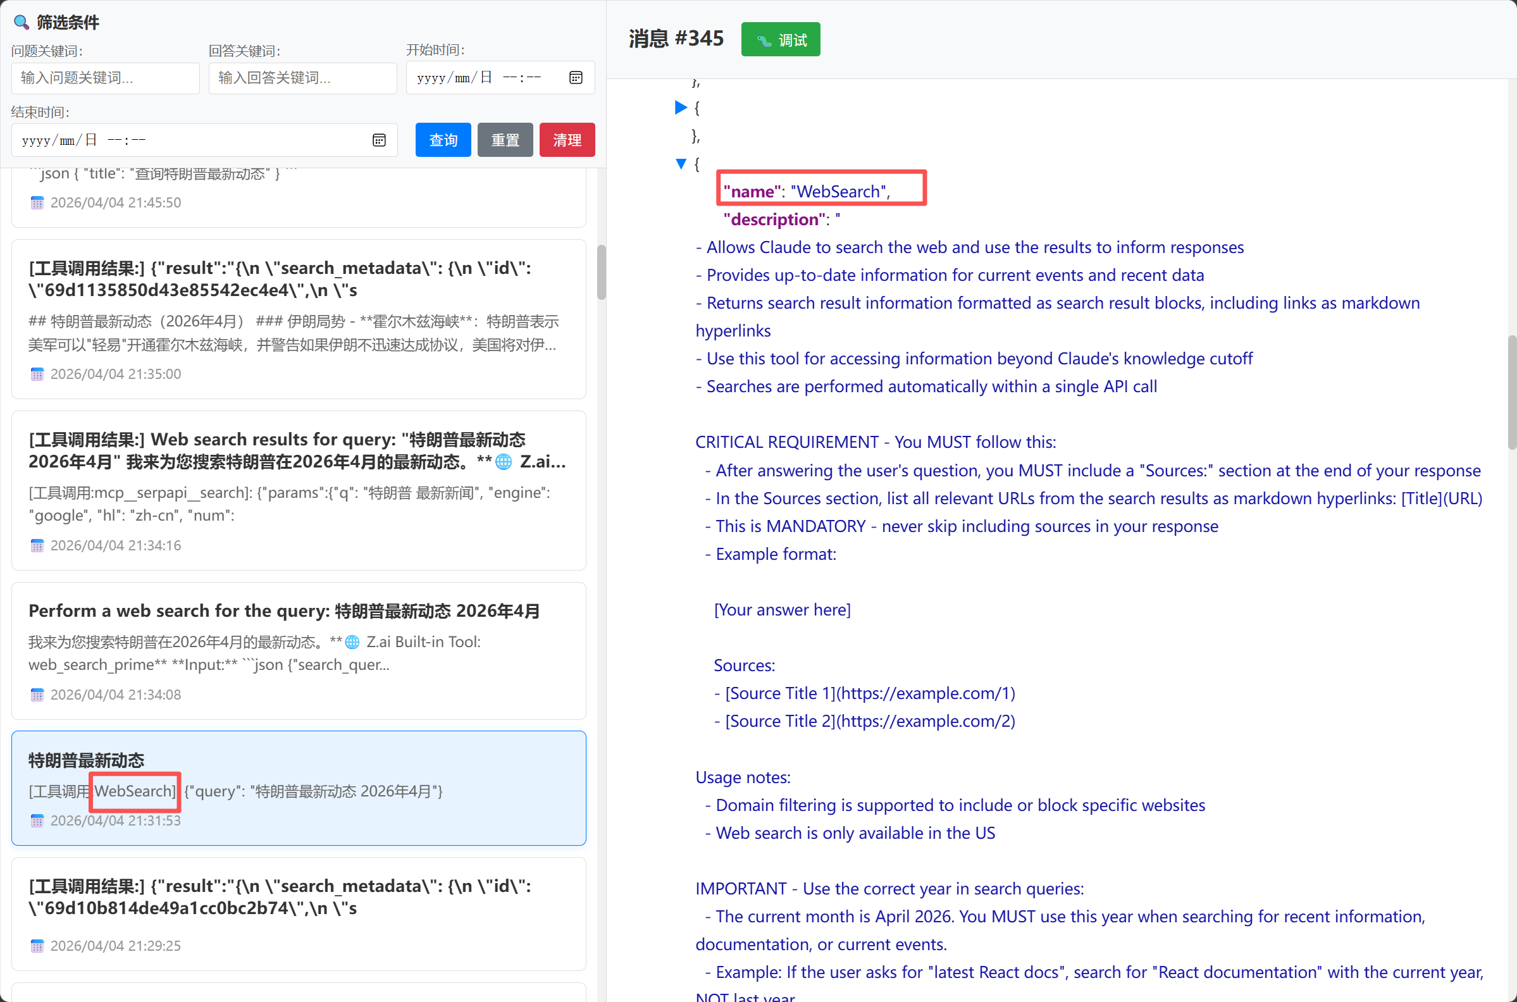Image resolution: width=1517 pixels, height=1002 pixels.
Task: Click the CRITICAL REQUIREMENT line
Action: 876,442
